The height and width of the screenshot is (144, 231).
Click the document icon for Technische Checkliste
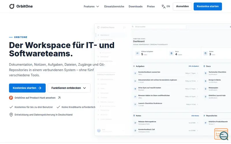205,73
